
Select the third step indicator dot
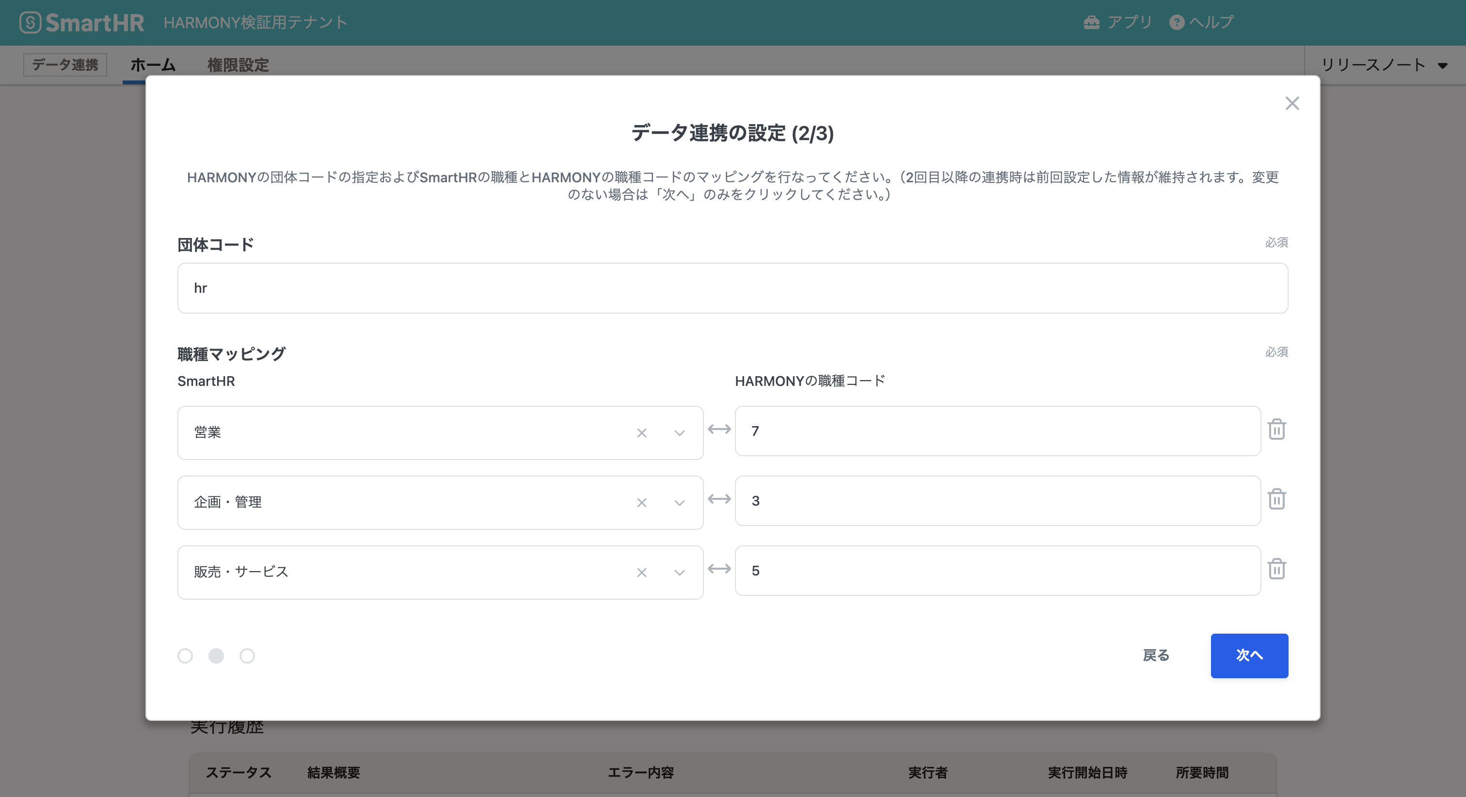point(247,656)
